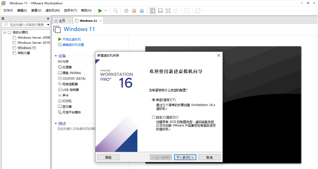This screenshot has height=169, width=318.
Task: Click the 取消 button in wizard
Action: pyautogui.click(x=209, y=157)
